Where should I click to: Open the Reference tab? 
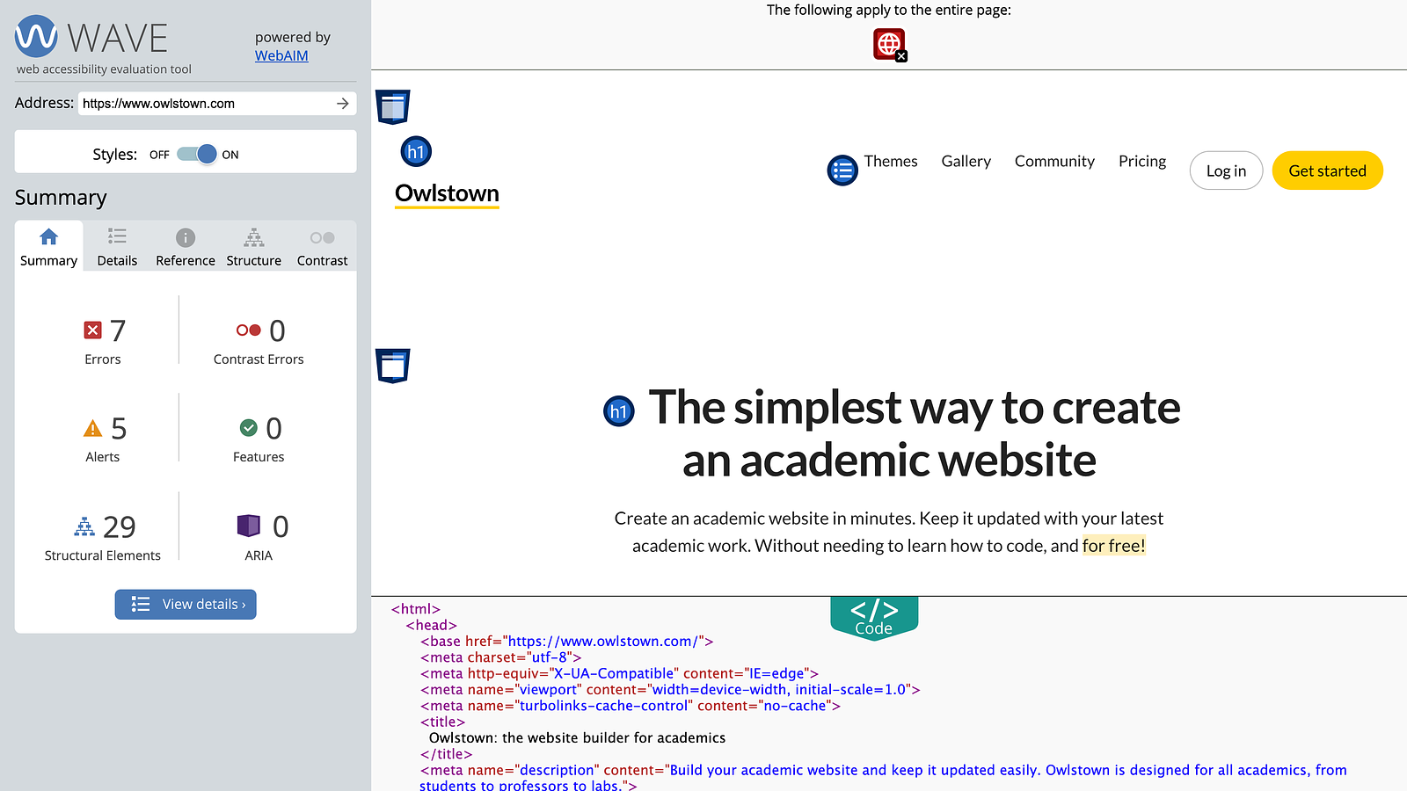tap(186, 246)
